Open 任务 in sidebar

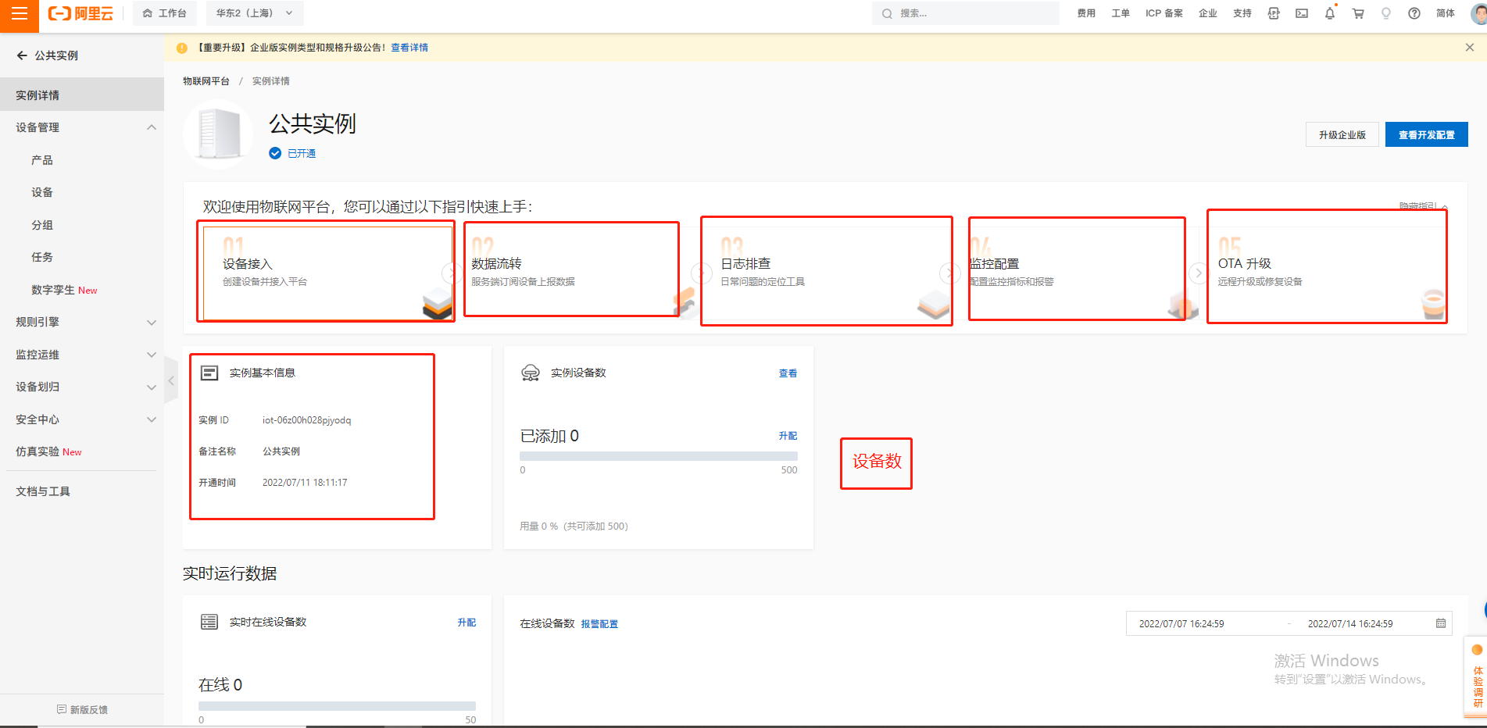click(42, 257)
